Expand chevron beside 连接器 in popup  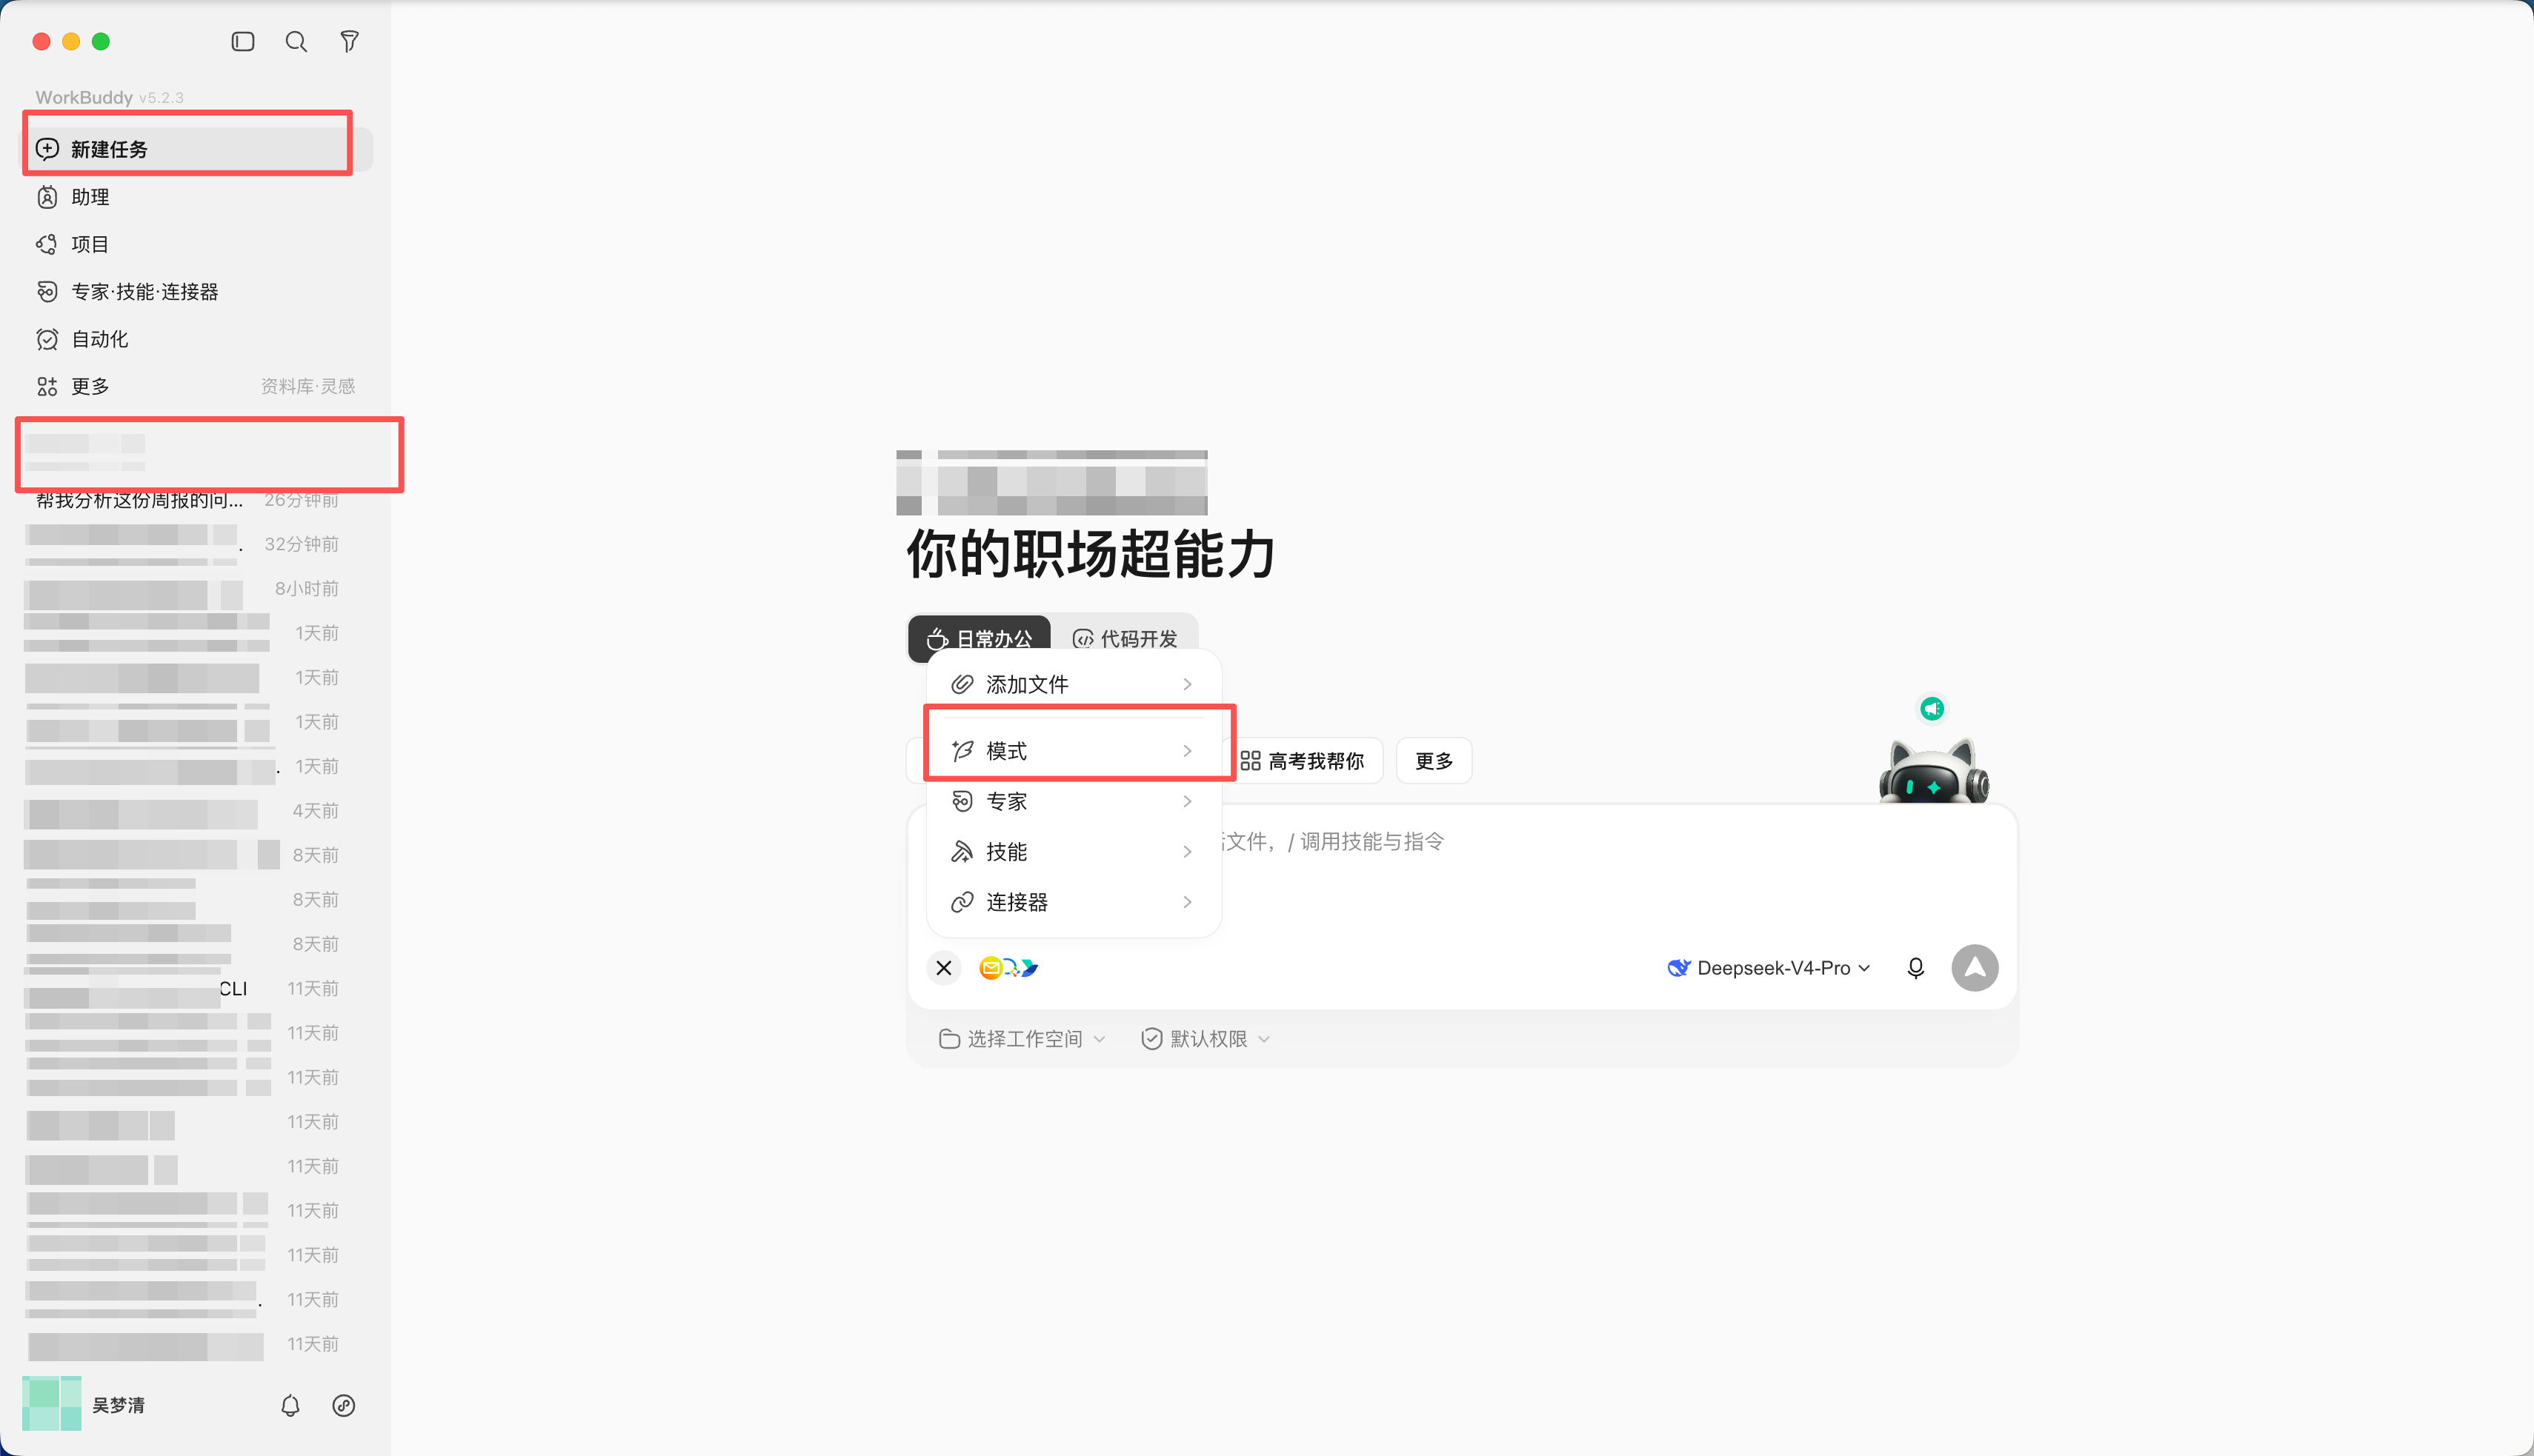click(1188, 902)
